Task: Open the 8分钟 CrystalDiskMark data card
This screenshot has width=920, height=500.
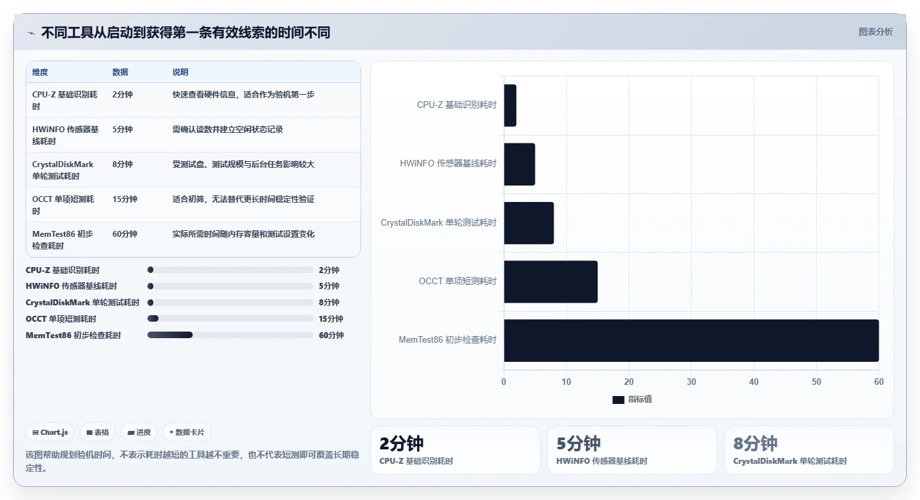Action: pyautogui.click(x=809, y=450)
